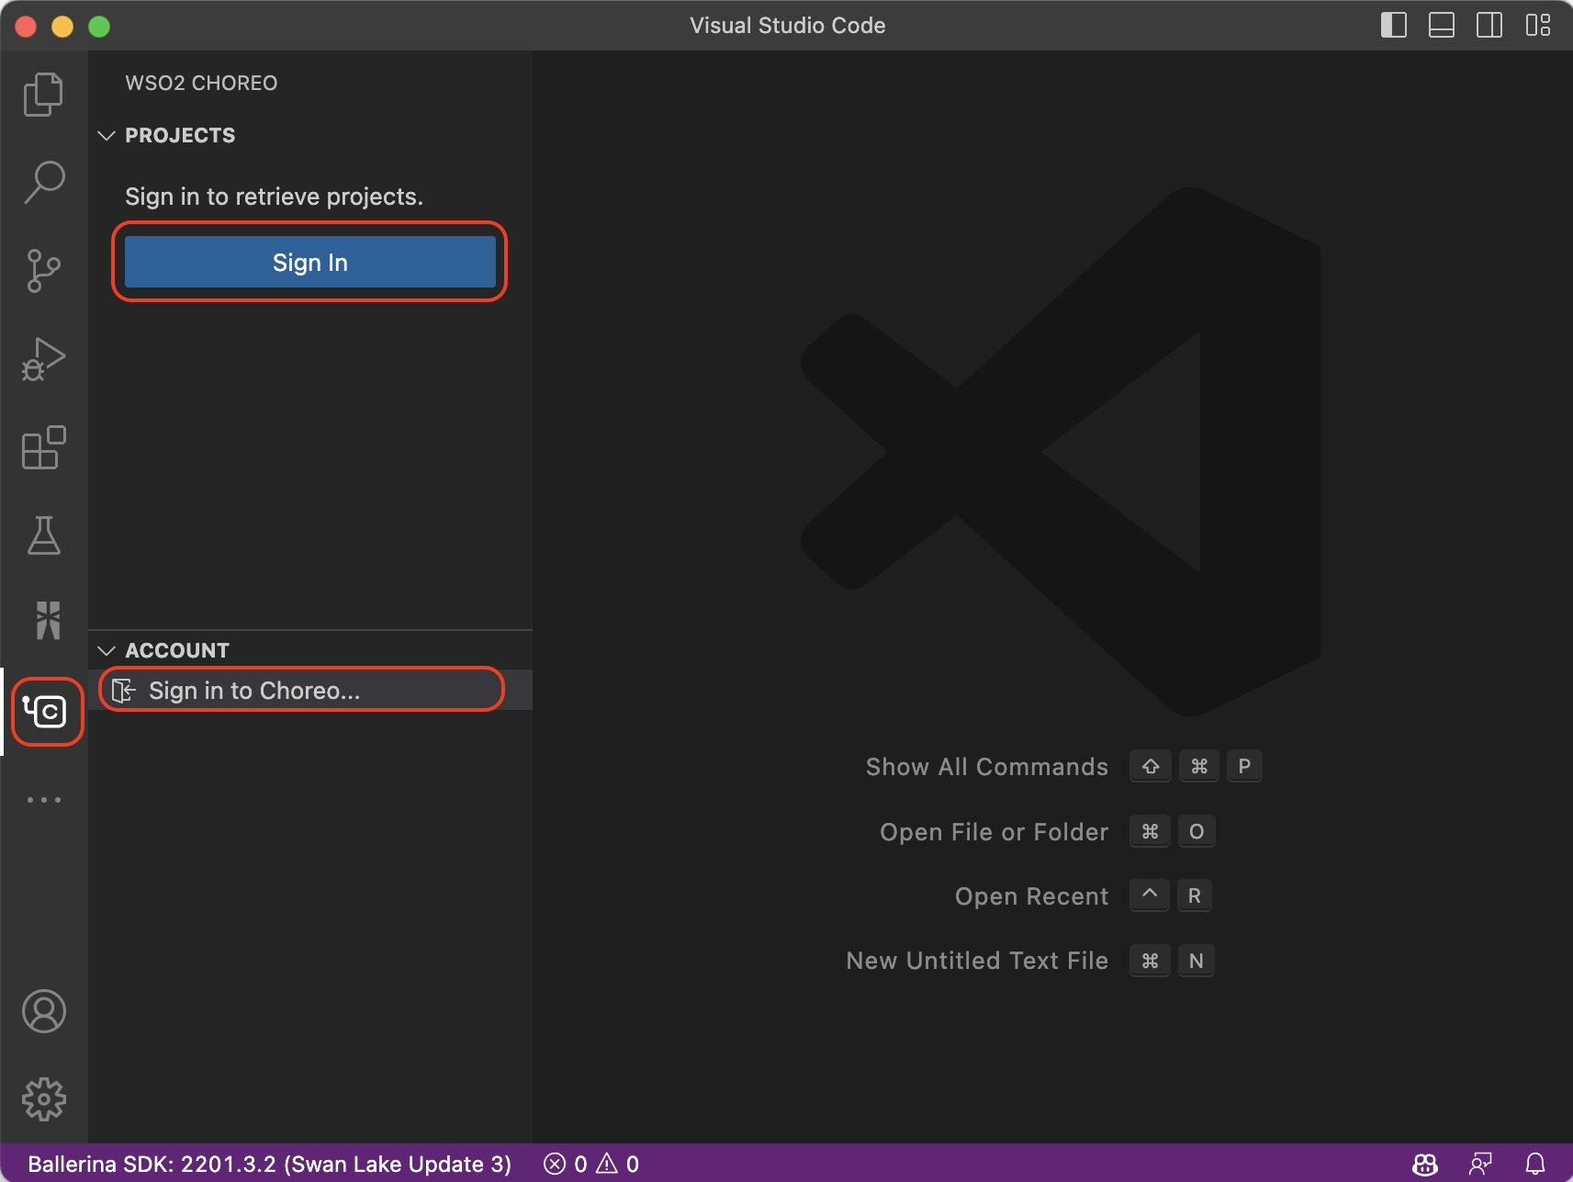Open the Source Control view
1573x1182 pixels.
(43, 271)
